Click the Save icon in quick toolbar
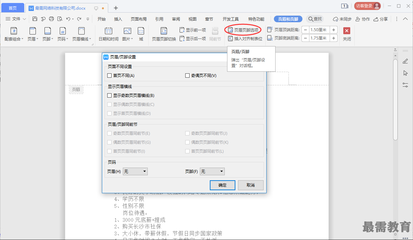Viewport: 413px width, 240px height. pos(35,19)
